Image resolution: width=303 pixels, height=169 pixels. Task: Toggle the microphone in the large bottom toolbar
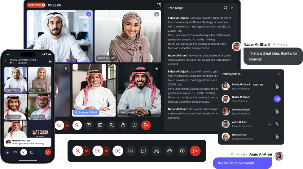click(78, 151)
